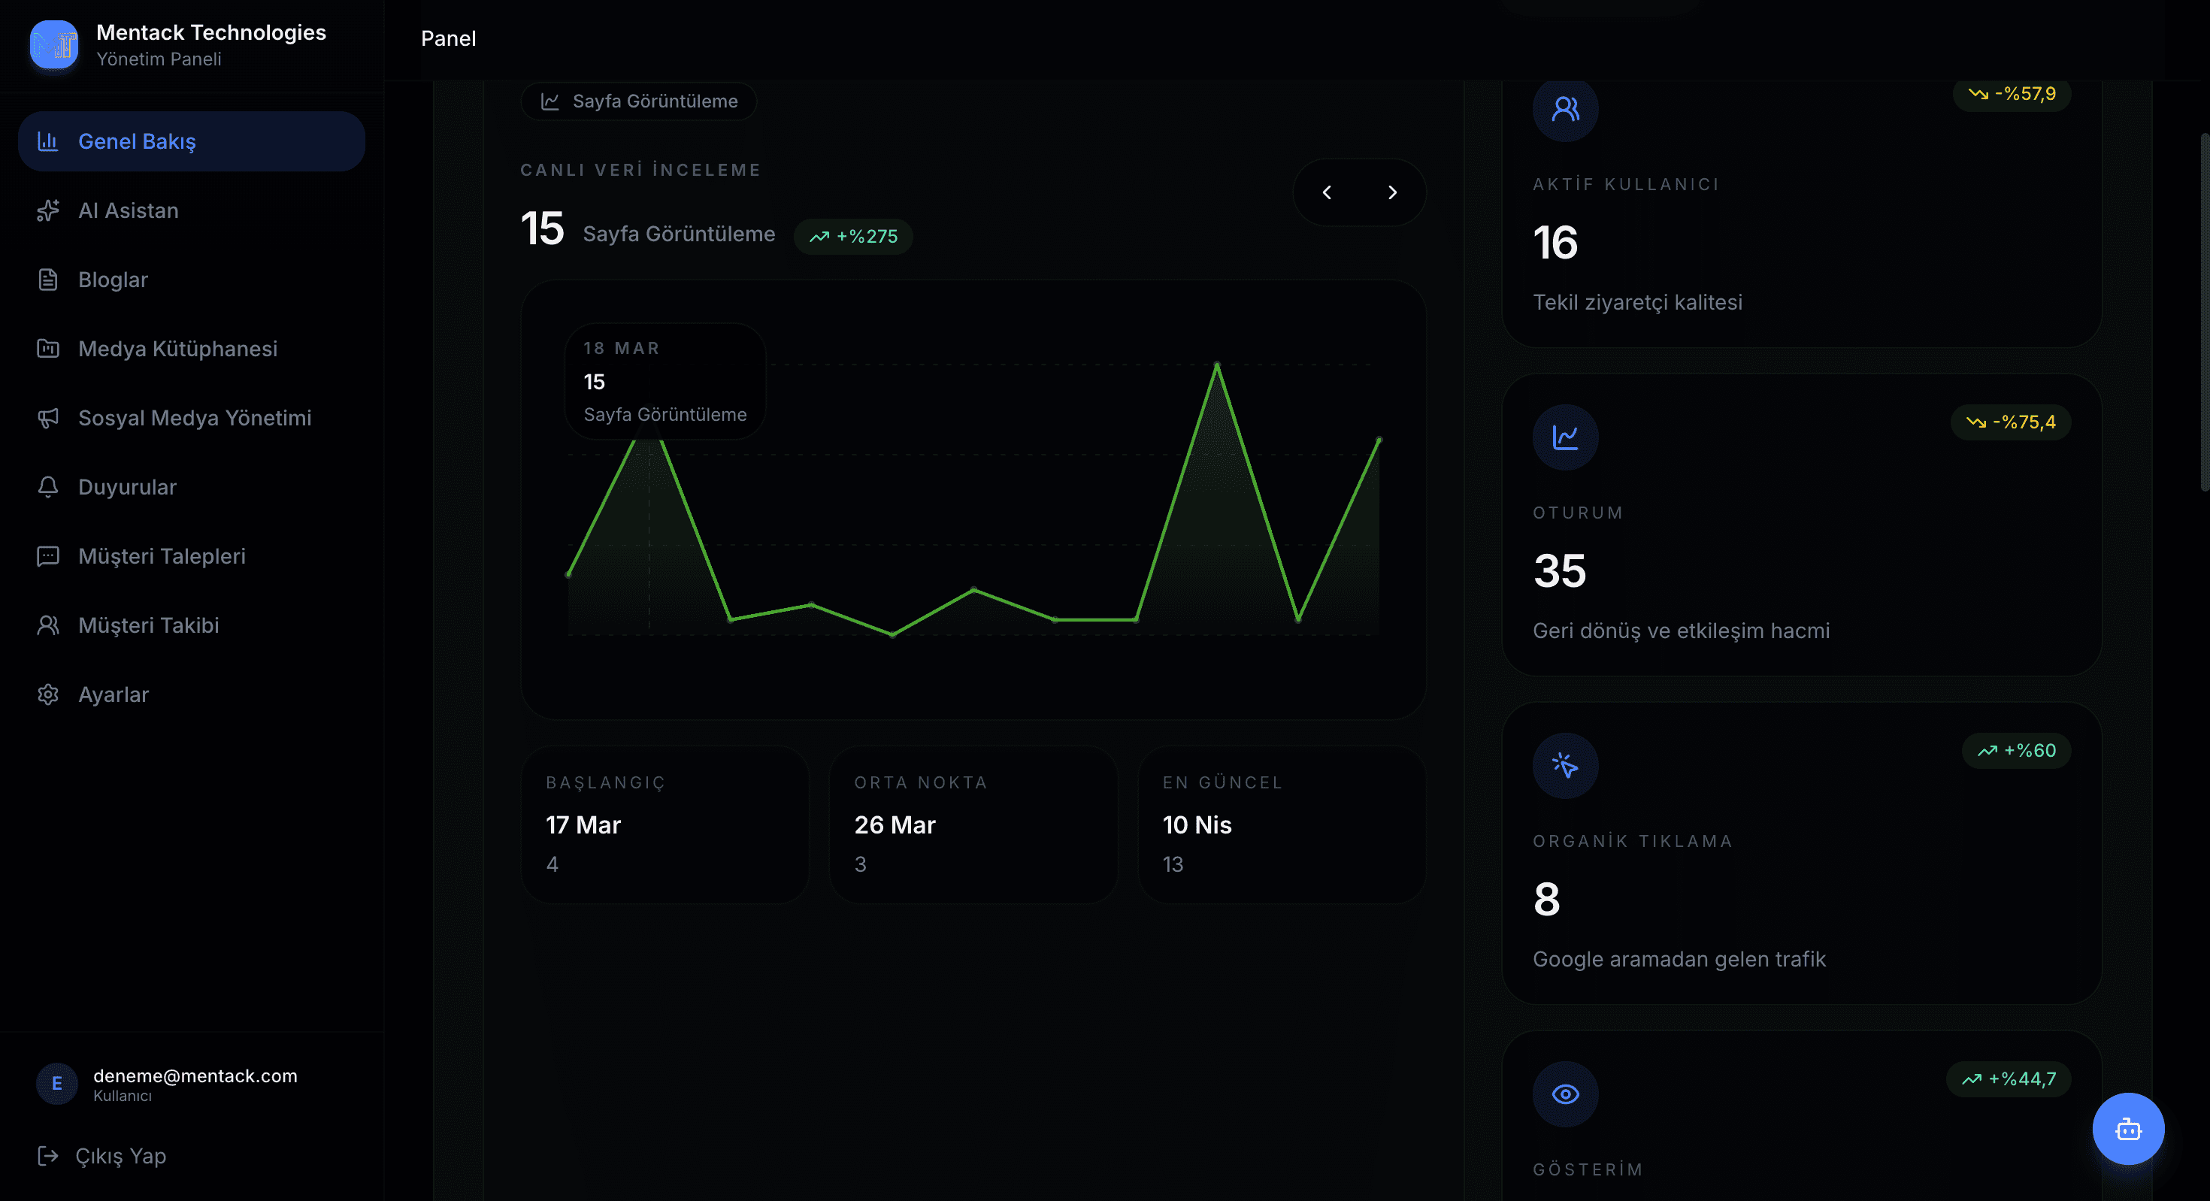
Task: Click the Sosyal Medya megaphone icon
Action: tap(48, 418)
